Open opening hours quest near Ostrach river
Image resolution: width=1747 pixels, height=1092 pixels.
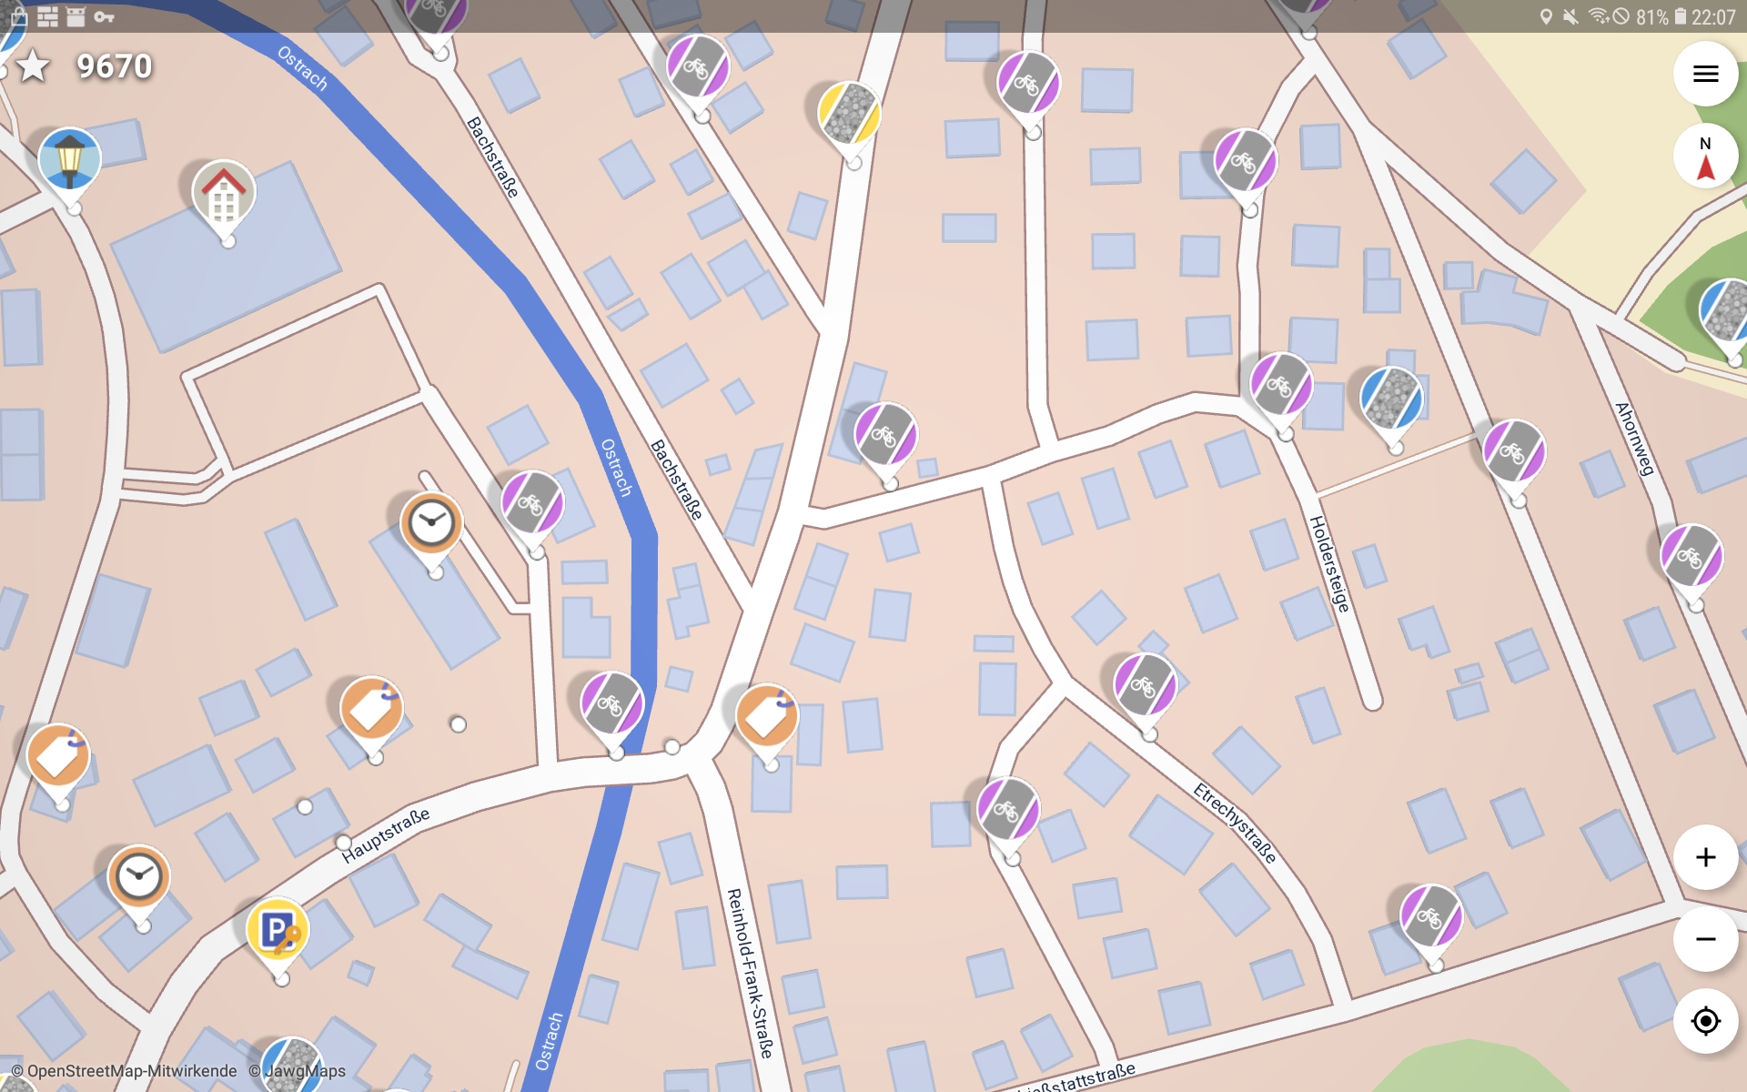point(431,523)
